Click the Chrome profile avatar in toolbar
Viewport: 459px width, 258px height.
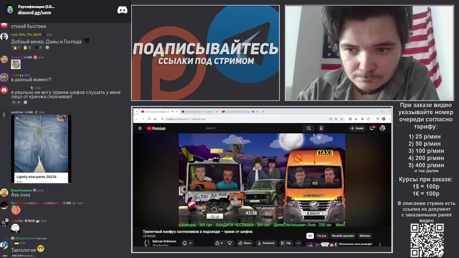pos(384,119)
